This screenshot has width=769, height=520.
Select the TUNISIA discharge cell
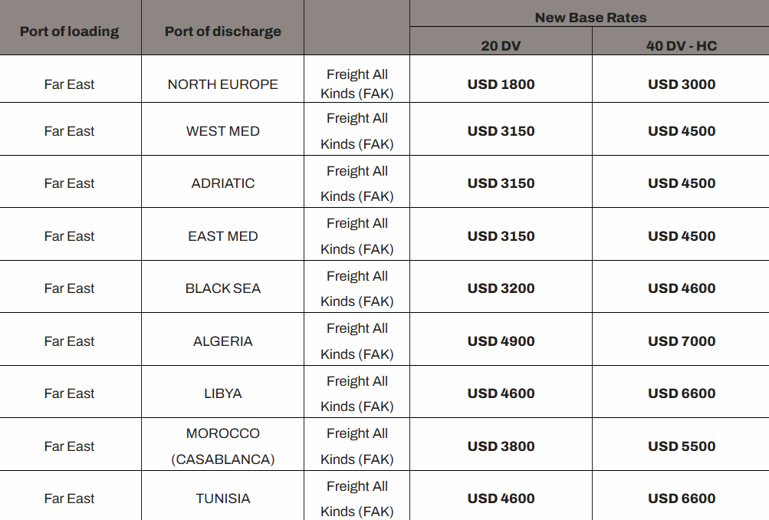222,499
